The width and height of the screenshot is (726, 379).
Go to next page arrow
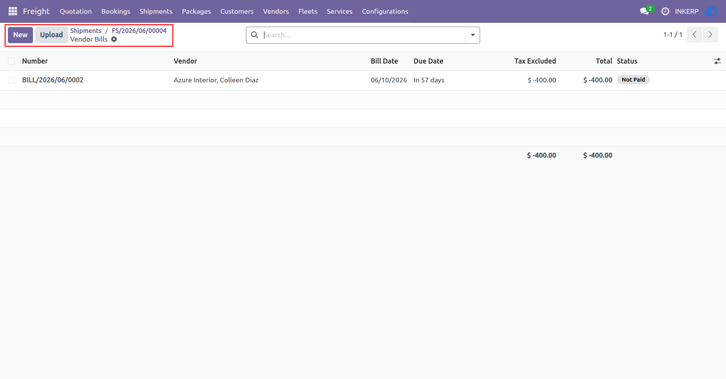click(710, 35)
